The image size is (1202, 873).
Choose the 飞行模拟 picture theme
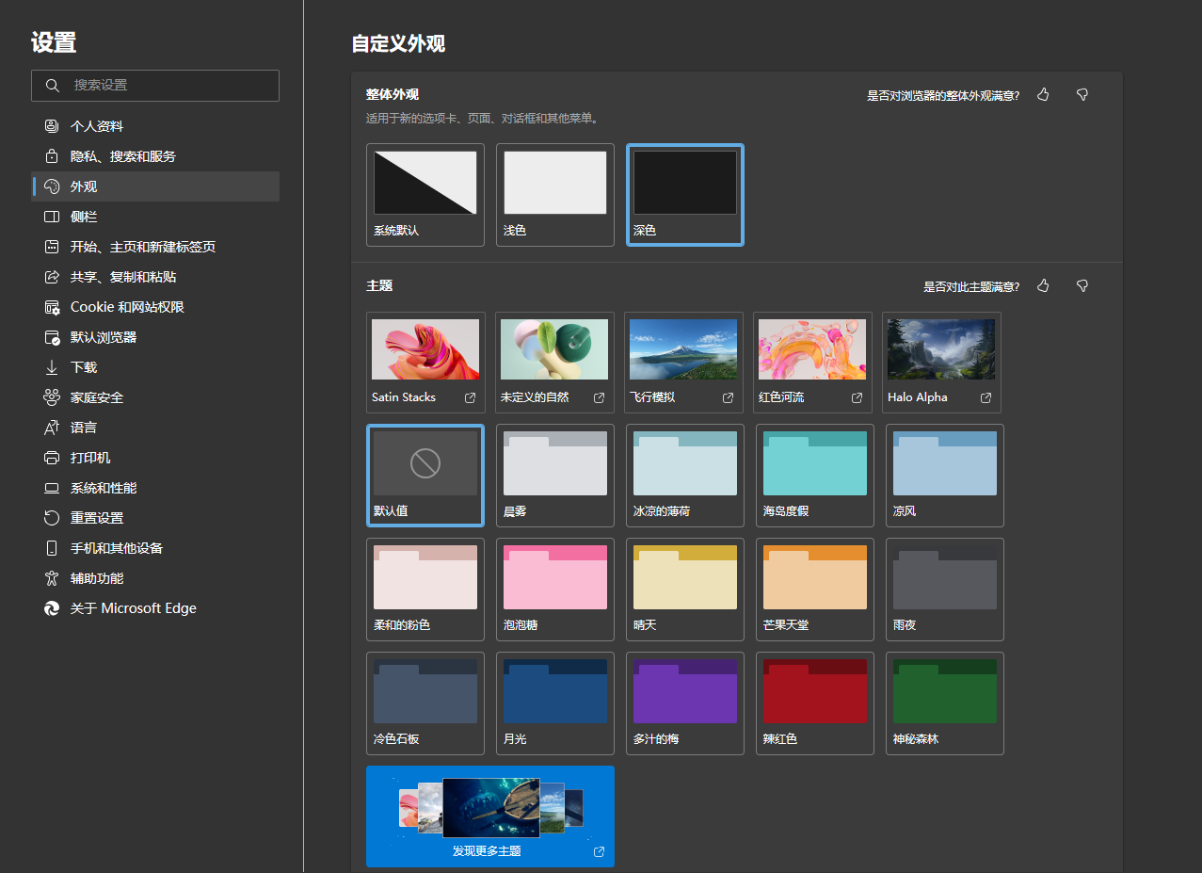pos(683,362)
